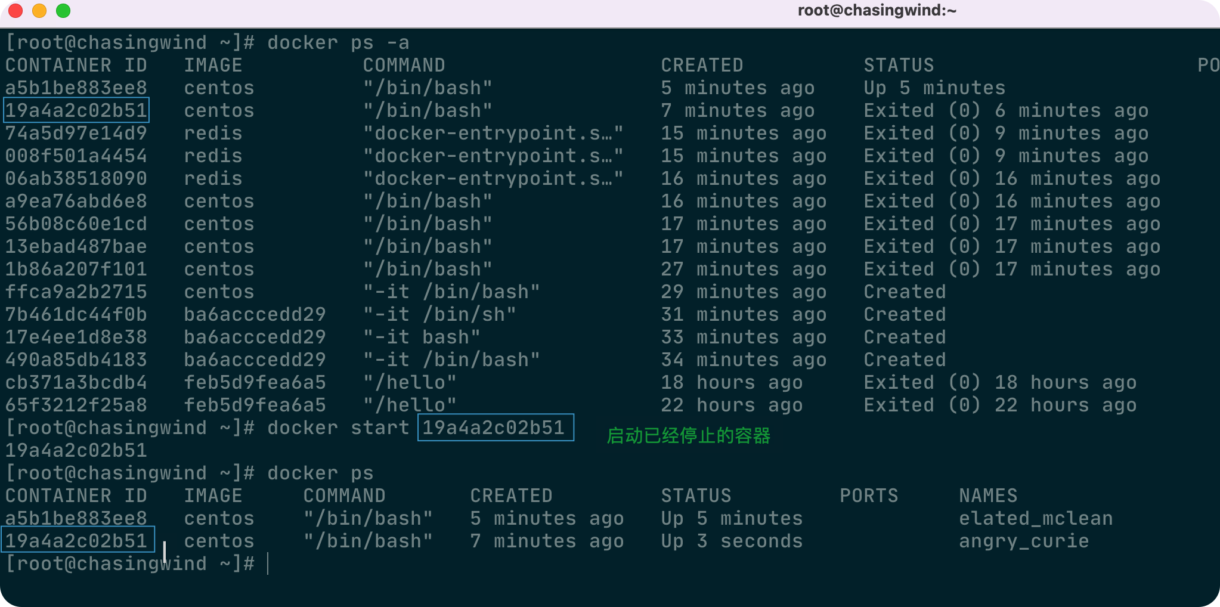
Task: Click "feb5d9fea6a5" image in row 65f3212f25a8
Action: [255, 405]
